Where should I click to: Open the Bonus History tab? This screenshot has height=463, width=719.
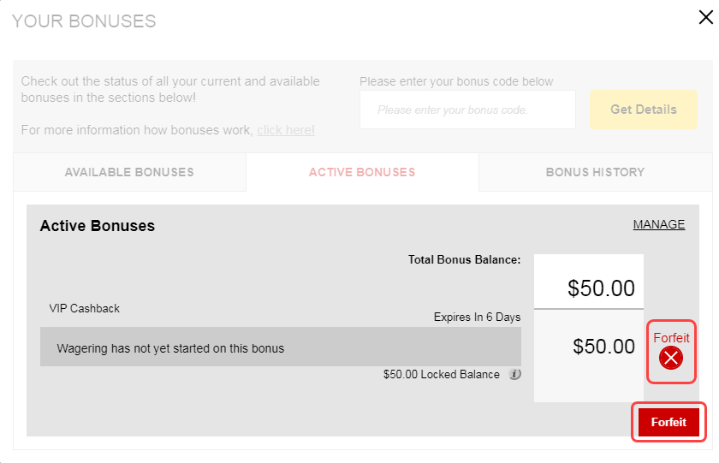(595, 172)
